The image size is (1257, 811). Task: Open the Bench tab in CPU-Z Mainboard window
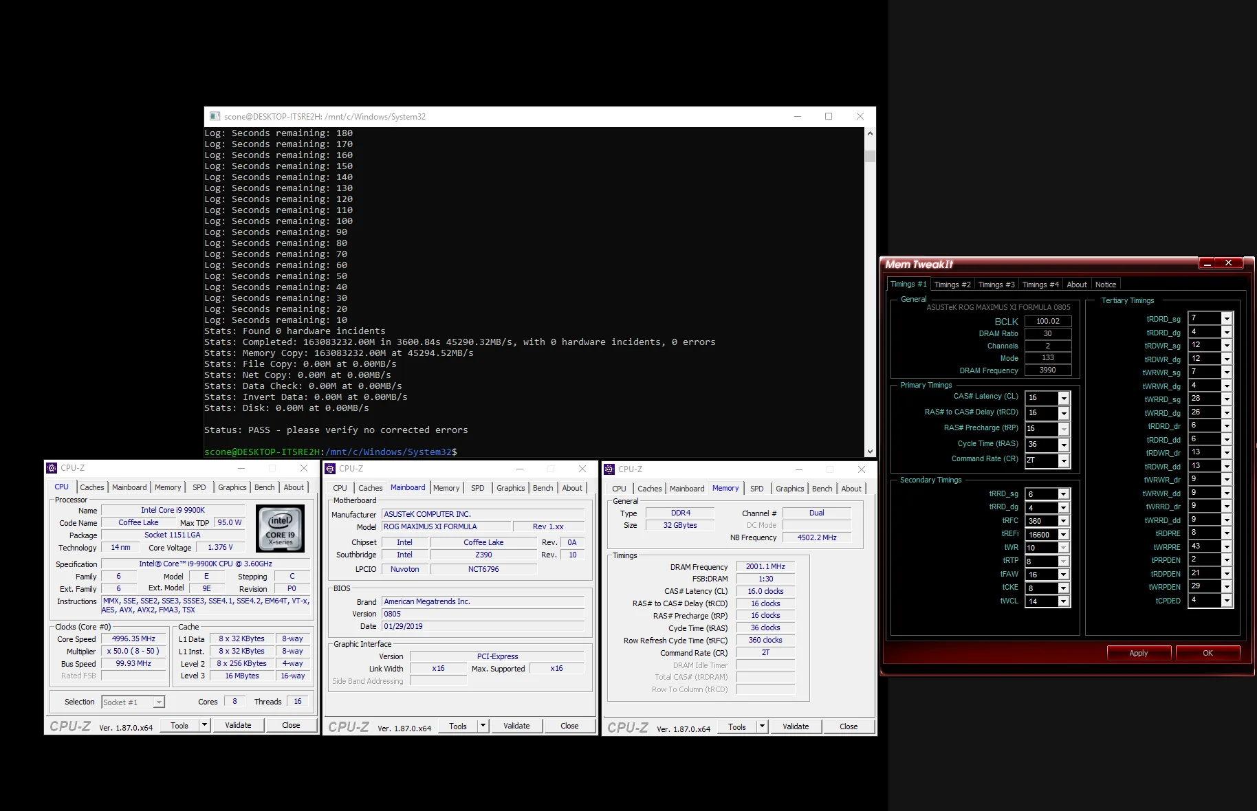[543, 488]
